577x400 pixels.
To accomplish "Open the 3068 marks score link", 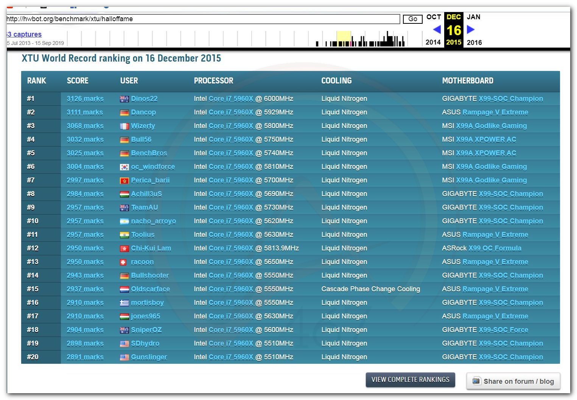I will tap(85, 126).
